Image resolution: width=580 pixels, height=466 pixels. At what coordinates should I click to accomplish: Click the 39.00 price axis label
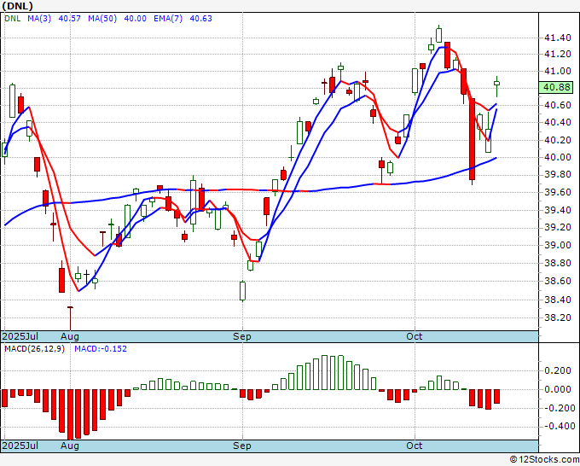(557, 245)
